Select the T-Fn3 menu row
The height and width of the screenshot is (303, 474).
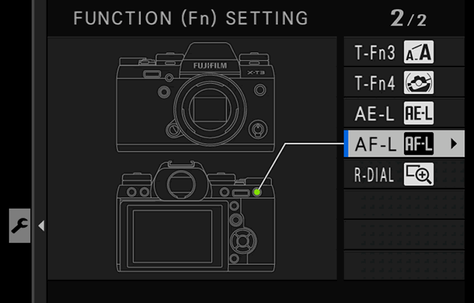coord(404,52)
